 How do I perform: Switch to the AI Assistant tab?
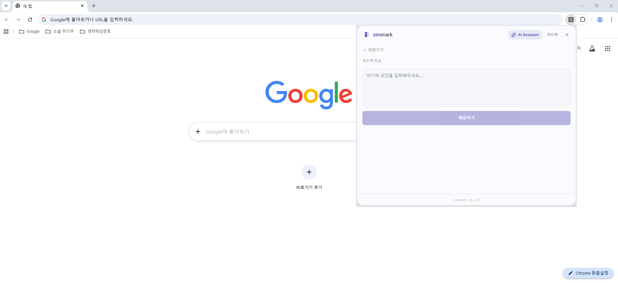525,35
